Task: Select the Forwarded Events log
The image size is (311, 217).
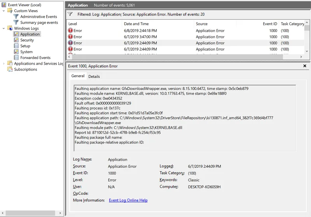Action: coord(35,57)
